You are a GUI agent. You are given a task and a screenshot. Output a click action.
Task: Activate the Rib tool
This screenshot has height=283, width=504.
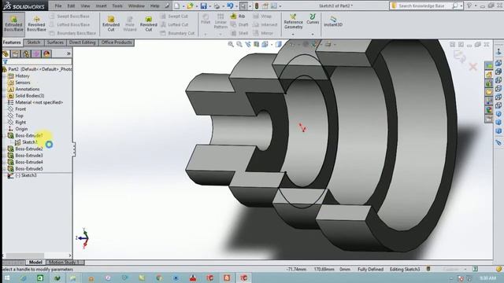point(238,16)
